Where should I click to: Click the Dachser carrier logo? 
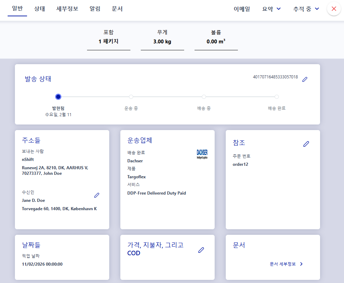pyautogui.click(x=202, y=154)
